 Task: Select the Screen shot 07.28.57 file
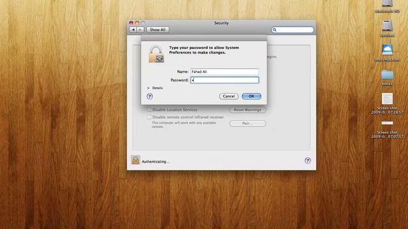(387, 99)
